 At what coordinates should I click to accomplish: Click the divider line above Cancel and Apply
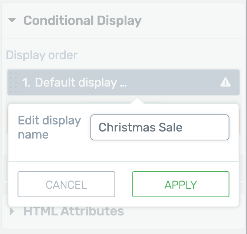pyautogui.click(x=124, y=162)
